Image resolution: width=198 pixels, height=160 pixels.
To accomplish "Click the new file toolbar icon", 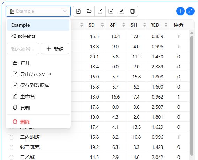I will coord(78,11).
